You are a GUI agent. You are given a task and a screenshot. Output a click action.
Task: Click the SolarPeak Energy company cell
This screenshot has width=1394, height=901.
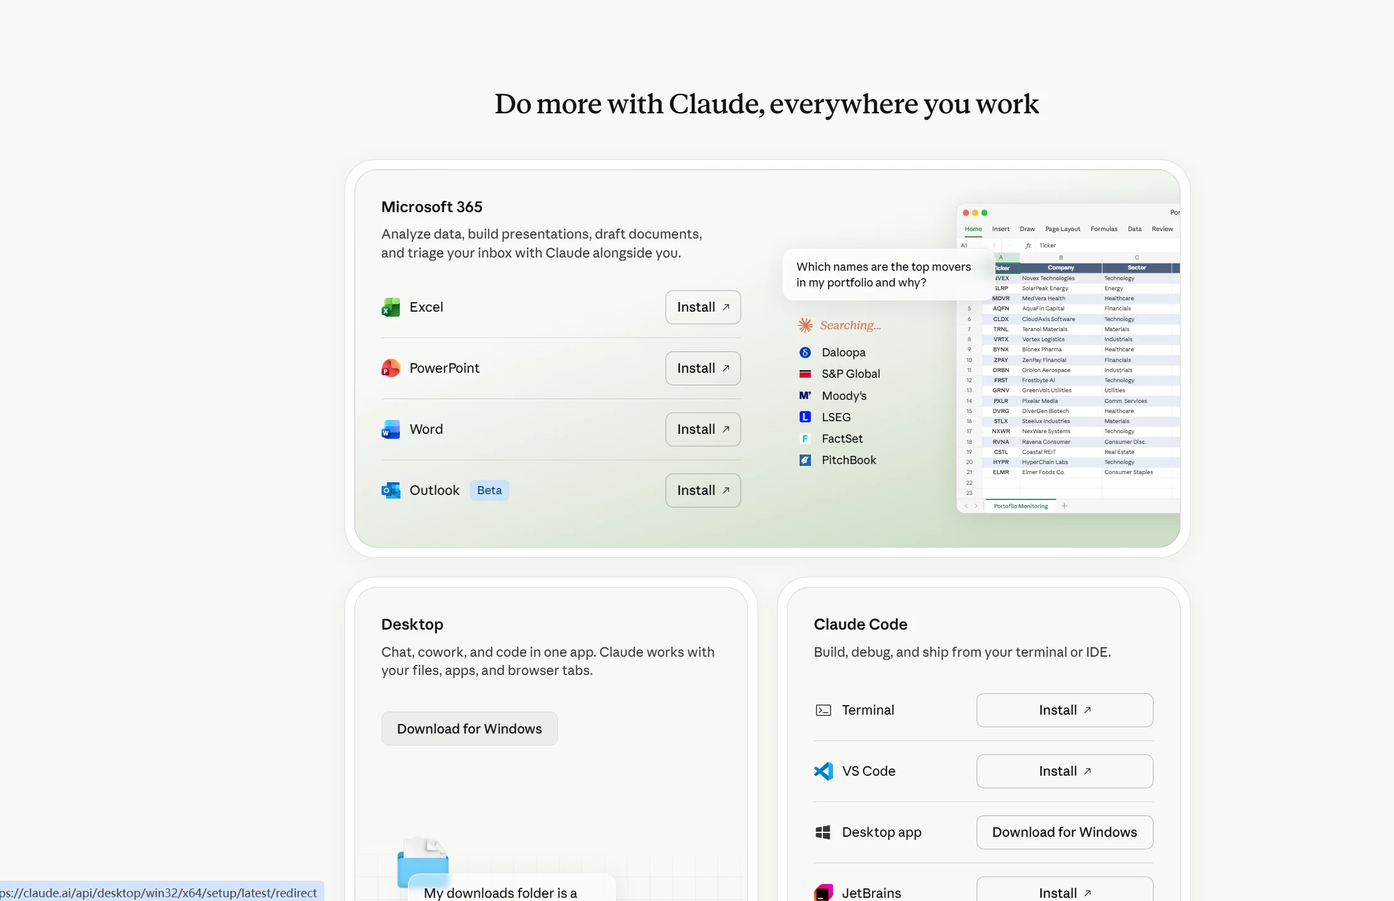pos(1060,288)
